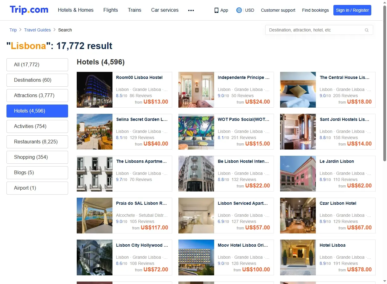Select Blogs (5) filter
Screen dimensions: 387x284
click(x=37, y=173)
